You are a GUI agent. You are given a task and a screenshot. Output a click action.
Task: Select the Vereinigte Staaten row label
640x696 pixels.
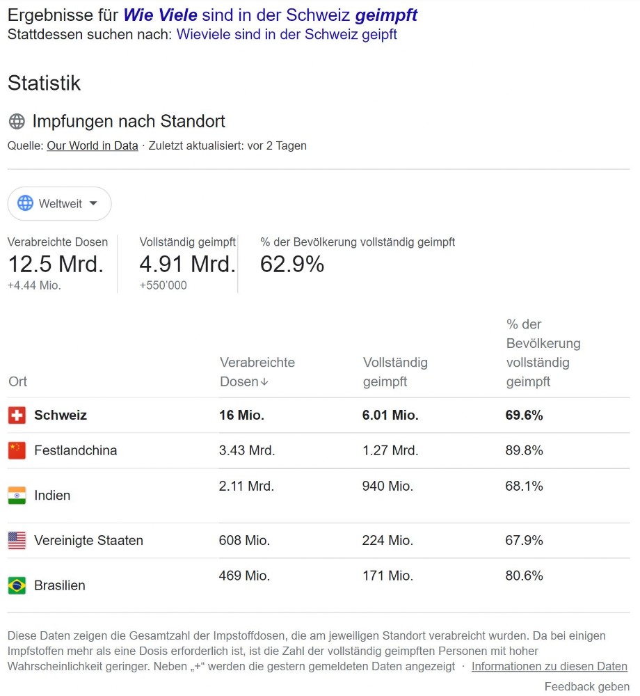(88, 541)
